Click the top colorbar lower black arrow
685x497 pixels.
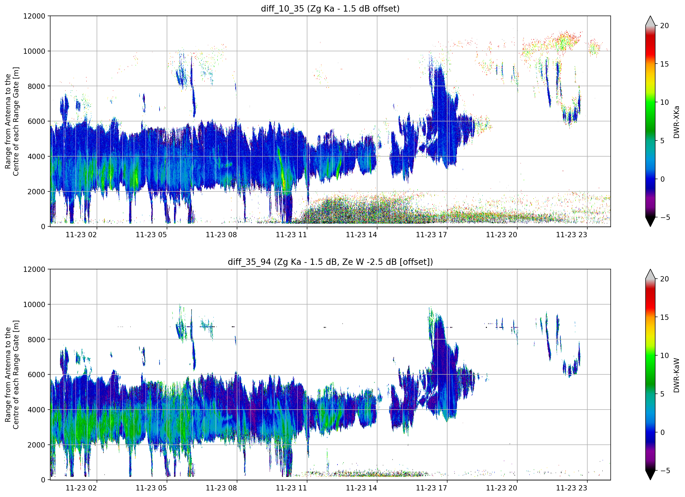click(650, 222)
